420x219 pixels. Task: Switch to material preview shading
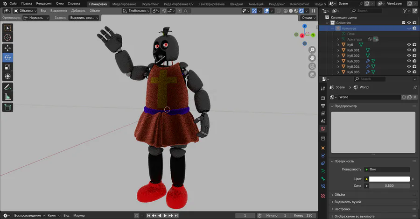point(296,11)
